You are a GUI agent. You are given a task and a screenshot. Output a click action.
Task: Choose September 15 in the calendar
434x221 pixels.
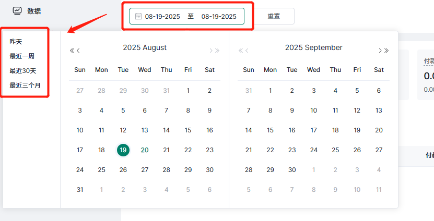tap(270, 130)
